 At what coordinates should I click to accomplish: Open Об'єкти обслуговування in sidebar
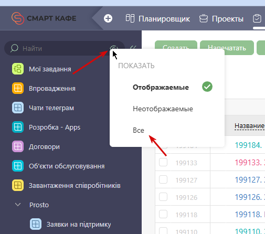67,166
